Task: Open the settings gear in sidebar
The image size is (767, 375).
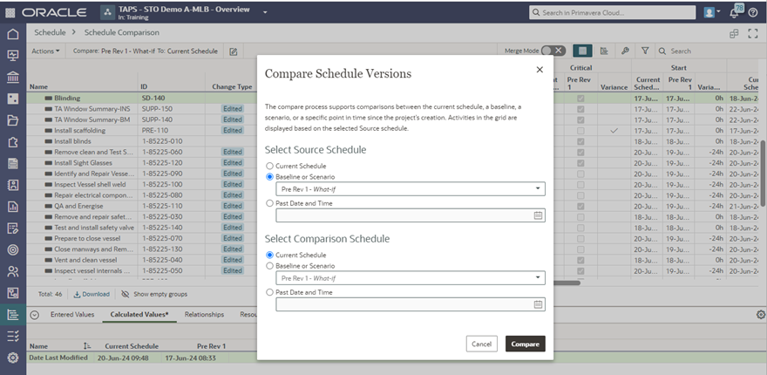Action: pos(13,358)
